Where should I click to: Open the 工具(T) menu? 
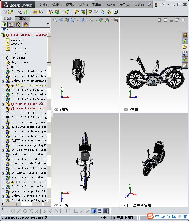(96, 5)
